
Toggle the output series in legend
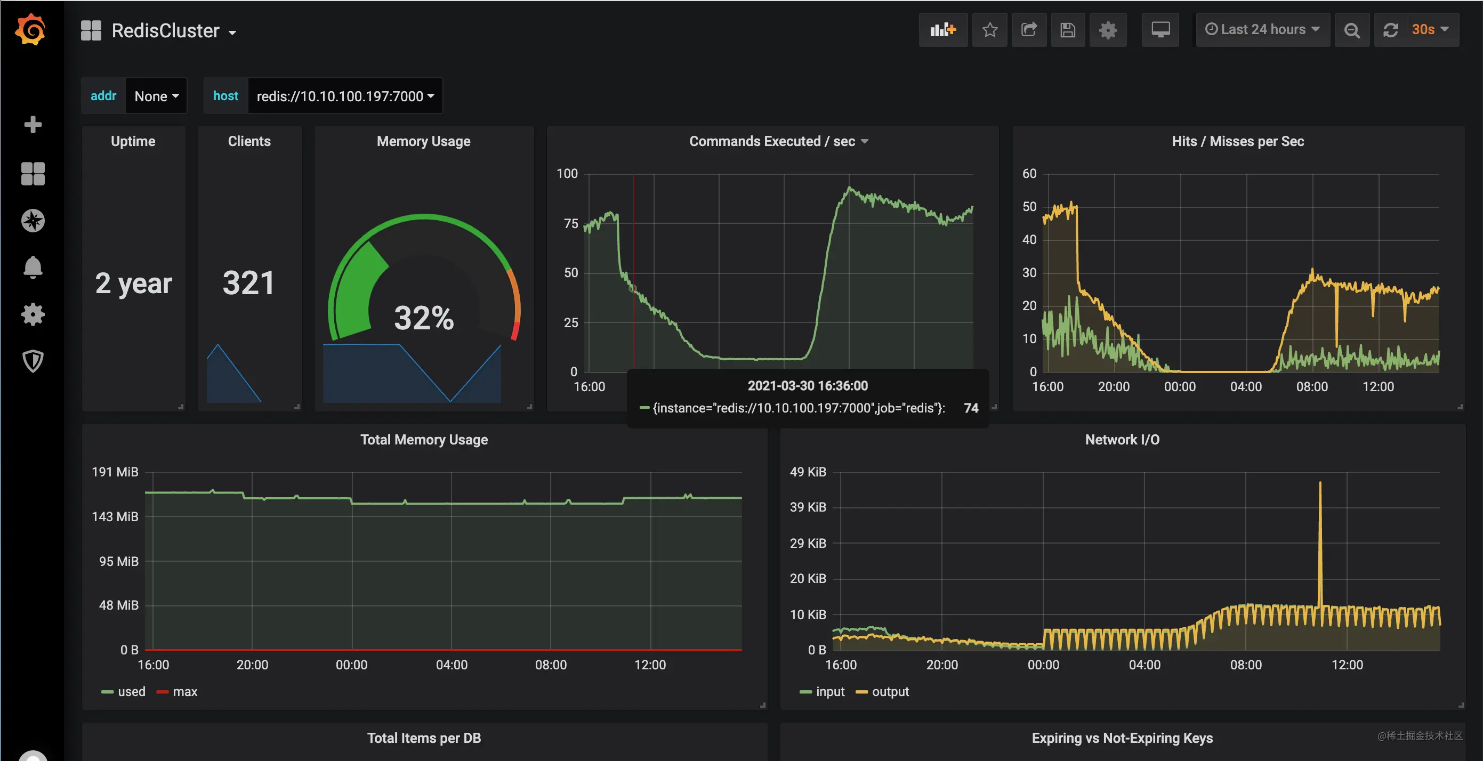click(890, 691)
